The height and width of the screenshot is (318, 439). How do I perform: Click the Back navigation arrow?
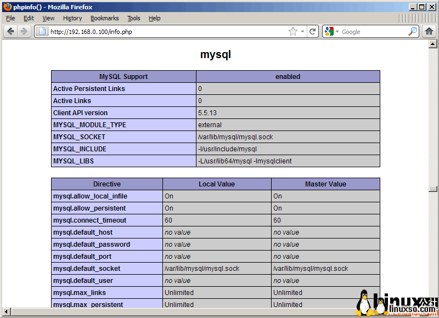[x=10, y=31]
